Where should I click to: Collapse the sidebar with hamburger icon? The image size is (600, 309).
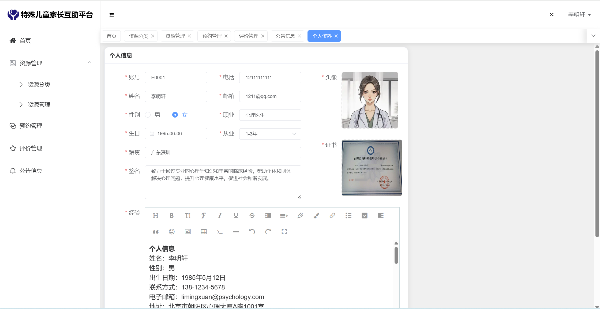pyautogui.click(x=112, y=15)
